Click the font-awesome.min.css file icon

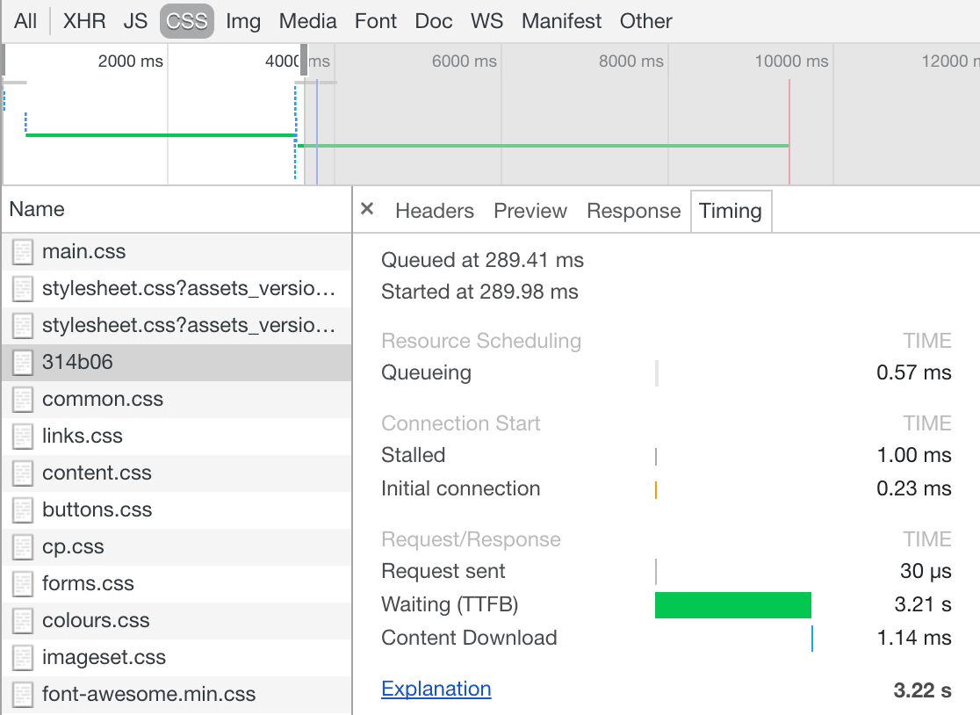(x=23, y=695)
